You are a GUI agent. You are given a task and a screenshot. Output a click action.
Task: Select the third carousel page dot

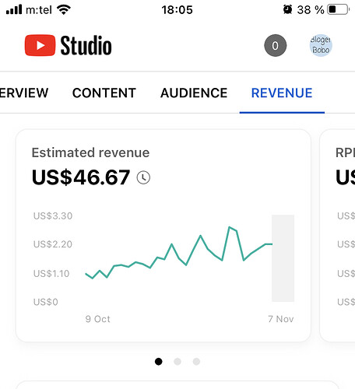pyautogui.click(x=196, y=361)
